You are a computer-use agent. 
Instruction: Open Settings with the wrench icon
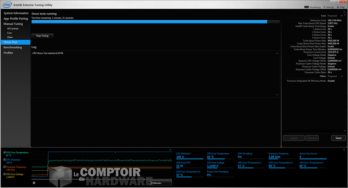pos(329,7)
